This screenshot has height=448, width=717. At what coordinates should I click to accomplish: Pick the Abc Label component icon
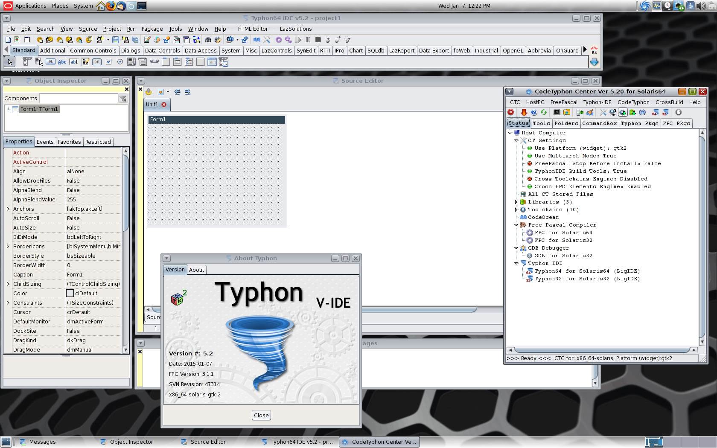click(x=62, y=62)
